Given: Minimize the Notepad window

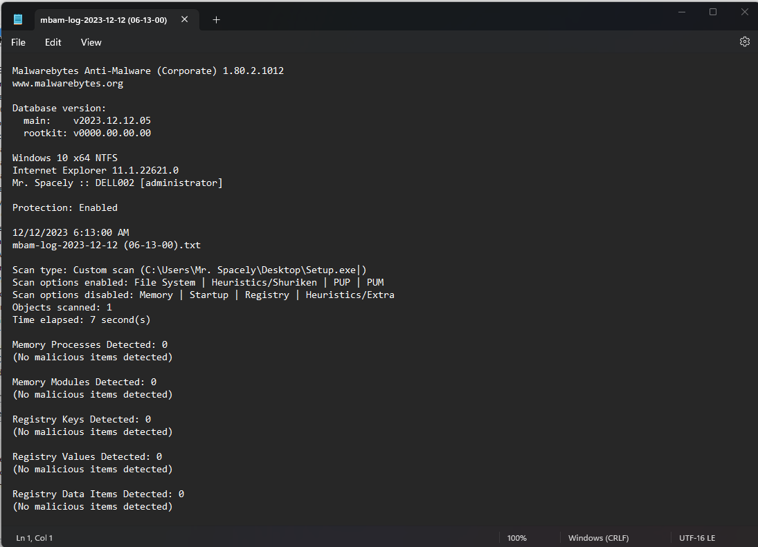Looking at the screenshot, I should [682, 12].
